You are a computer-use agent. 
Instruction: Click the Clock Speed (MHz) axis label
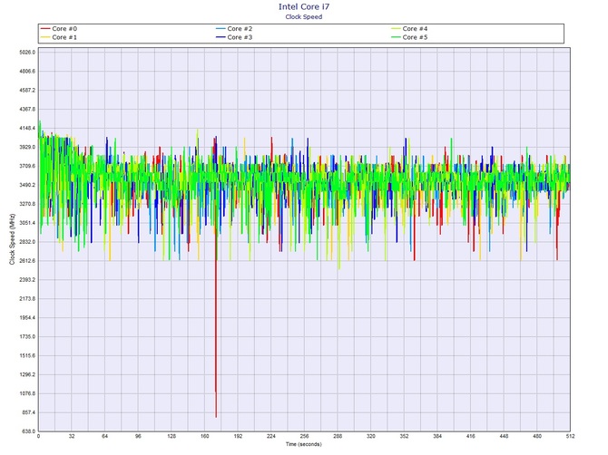tap(12, 239)
